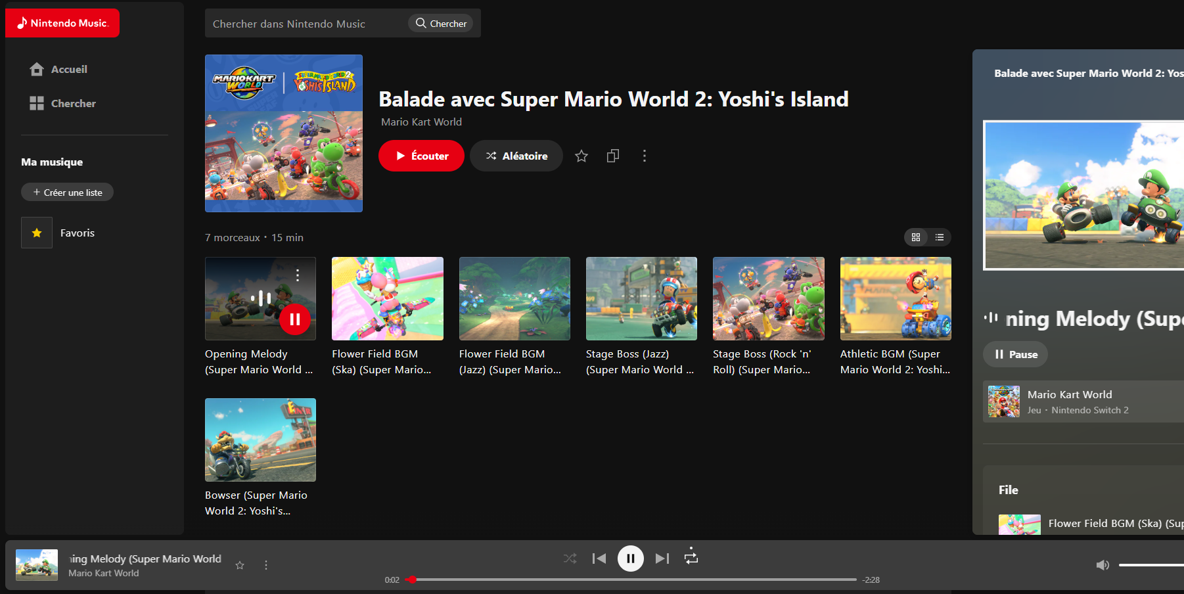Click the Chercher grid icon in sidebar
1184x594 pixels.
pyautogui.click(x=37, y=103)
